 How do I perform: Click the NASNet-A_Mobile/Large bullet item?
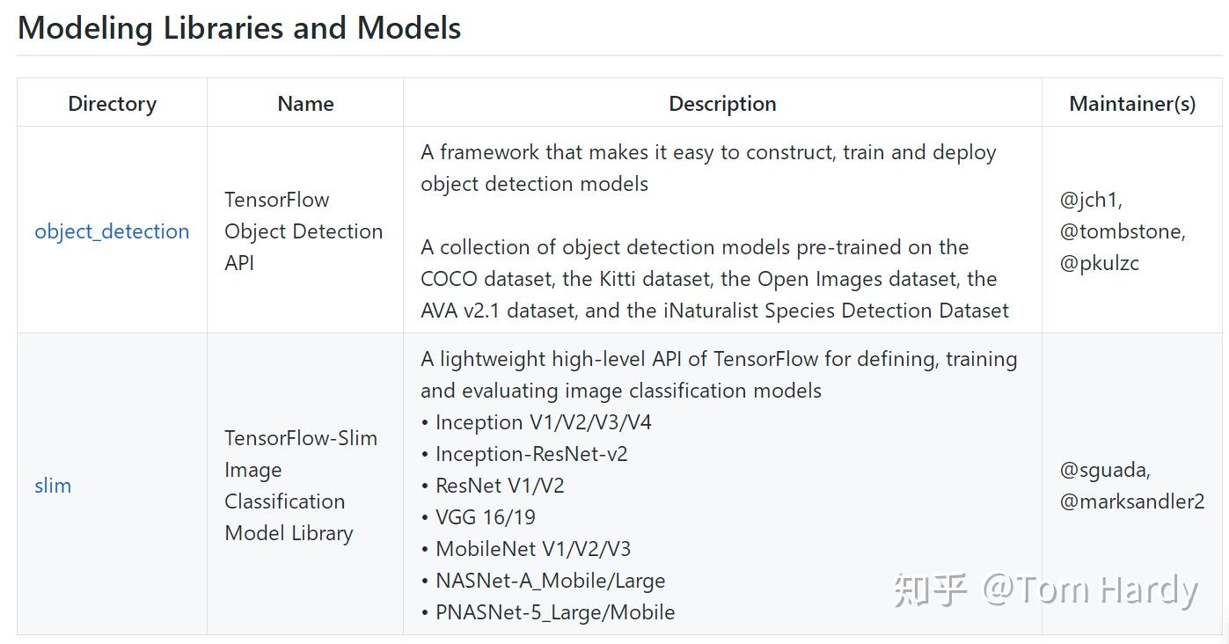coord(550,581)
